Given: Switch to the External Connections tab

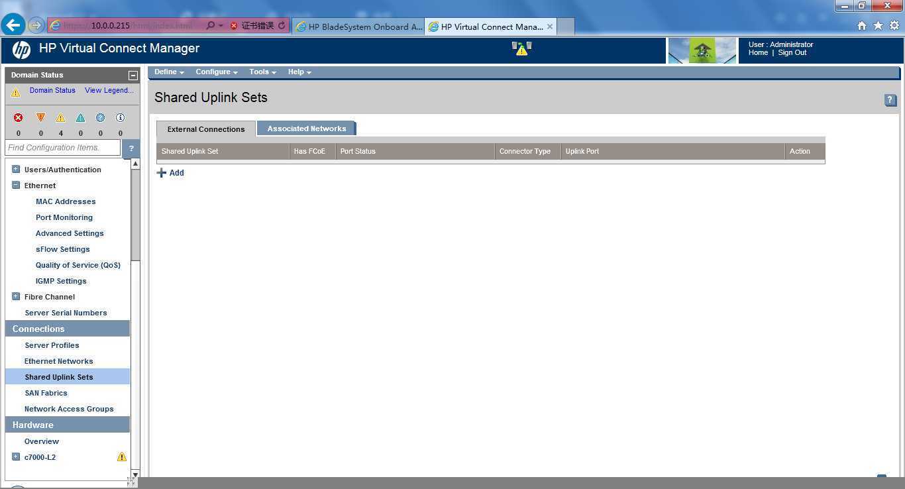Looking at the screenshot, I should (206, 129).
